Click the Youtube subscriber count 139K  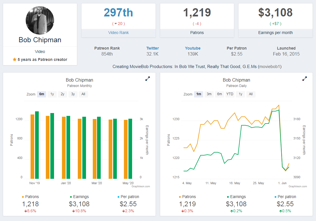pyautogui.click(x=193, y=54)
